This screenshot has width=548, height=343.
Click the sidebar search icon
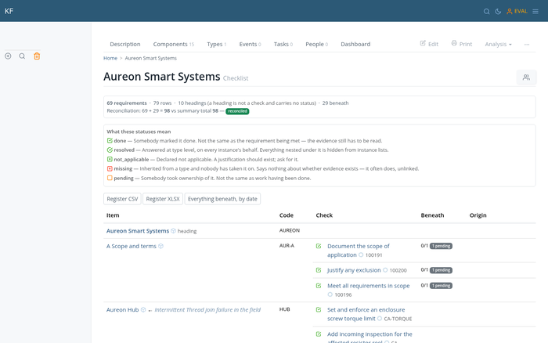22,56
